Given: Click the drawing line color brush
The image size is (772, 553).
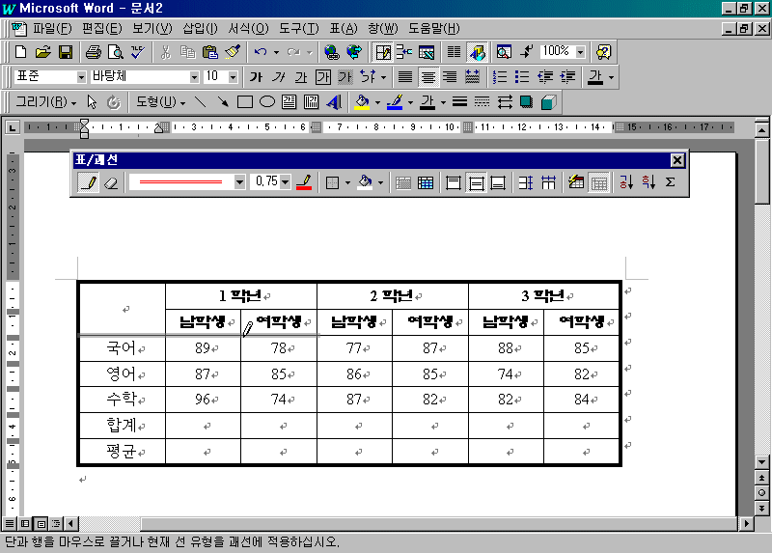Looking at the screenshot, I should (x=395, y=102).
